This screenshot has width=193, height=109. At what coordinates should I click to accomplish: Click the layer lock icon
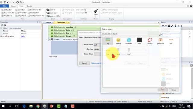click(169, 26)
